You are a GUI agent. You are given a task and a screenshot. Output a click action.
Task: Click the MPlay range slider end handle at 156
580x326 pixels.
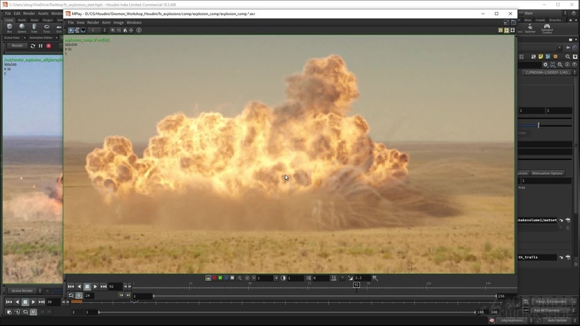click(496, 296)
